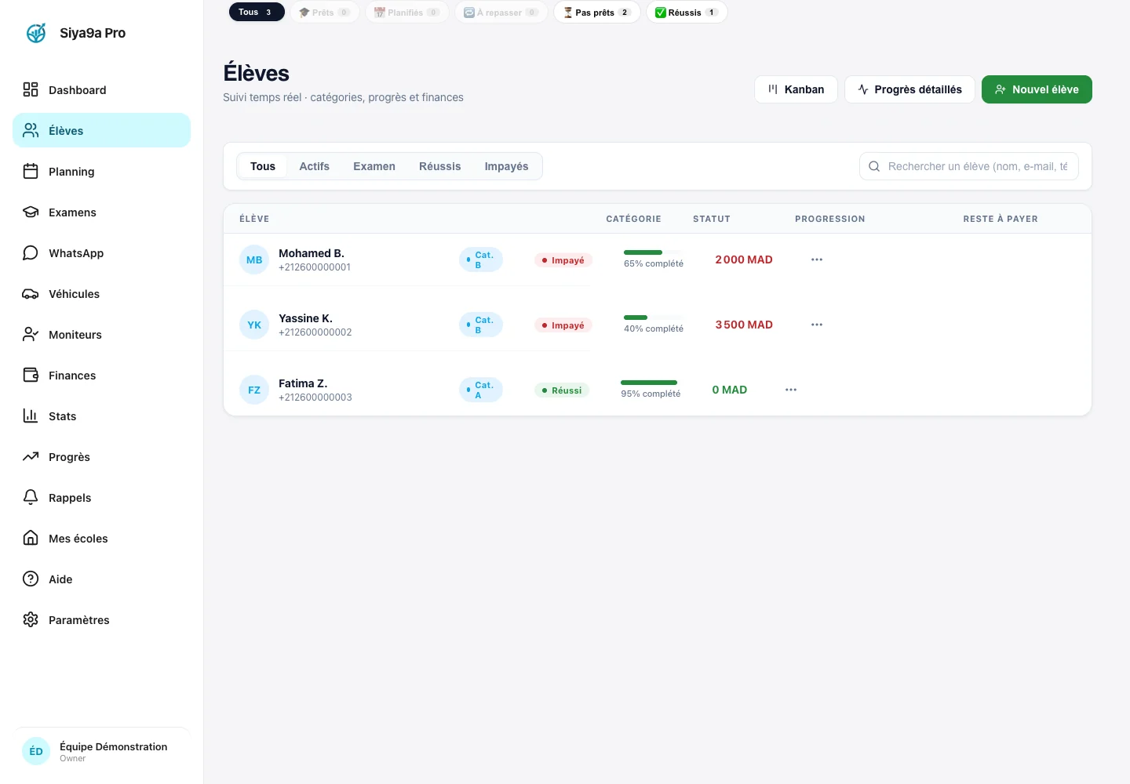
Task: Open the WhatsApp chat bubble icon
Action: [x=31, y=252]
